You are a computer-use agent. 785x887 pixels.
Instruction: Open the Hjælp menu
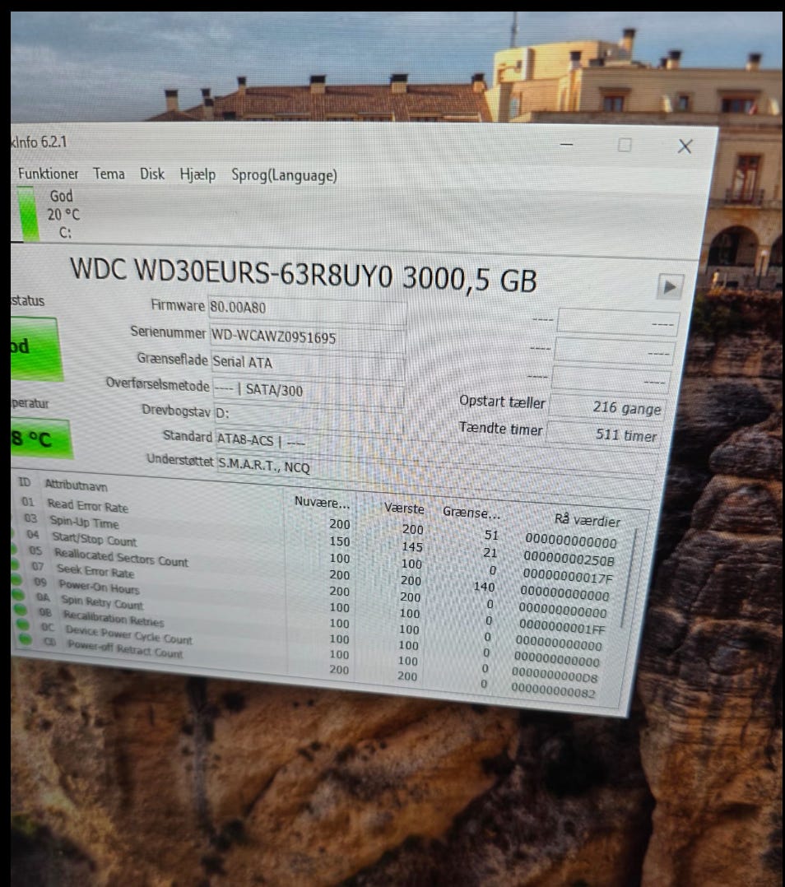pos(197,174)
